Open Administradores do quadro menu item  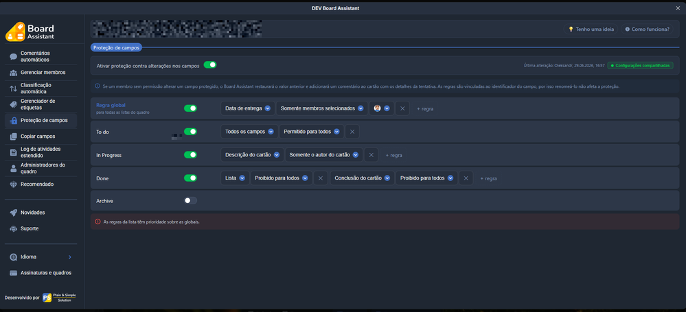41,168
